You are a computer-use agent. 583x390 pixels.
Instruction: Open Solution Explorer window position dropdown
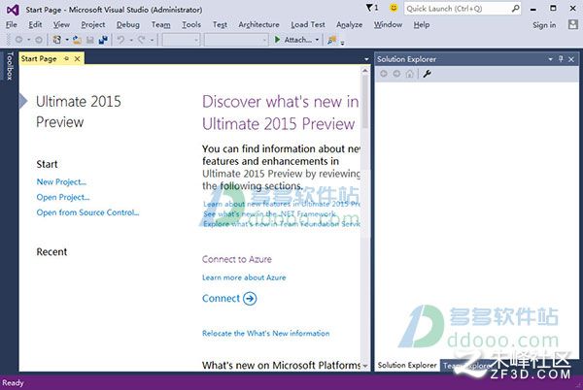[x=551, y=59]
